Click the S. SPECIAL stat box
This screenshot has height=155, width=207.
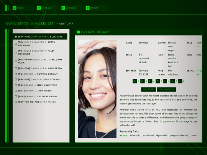pyautogui.click(x=135, y=81)
